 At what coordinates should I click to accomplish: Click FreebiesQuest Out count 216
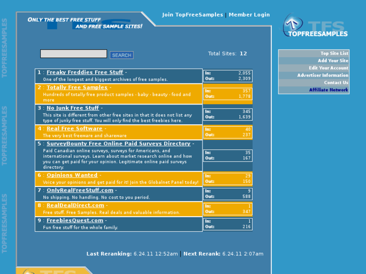tap(246, 227)
